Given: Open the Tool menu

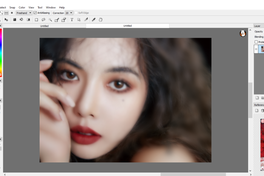Looking at the screenshot, I should [x=40, y=8].
